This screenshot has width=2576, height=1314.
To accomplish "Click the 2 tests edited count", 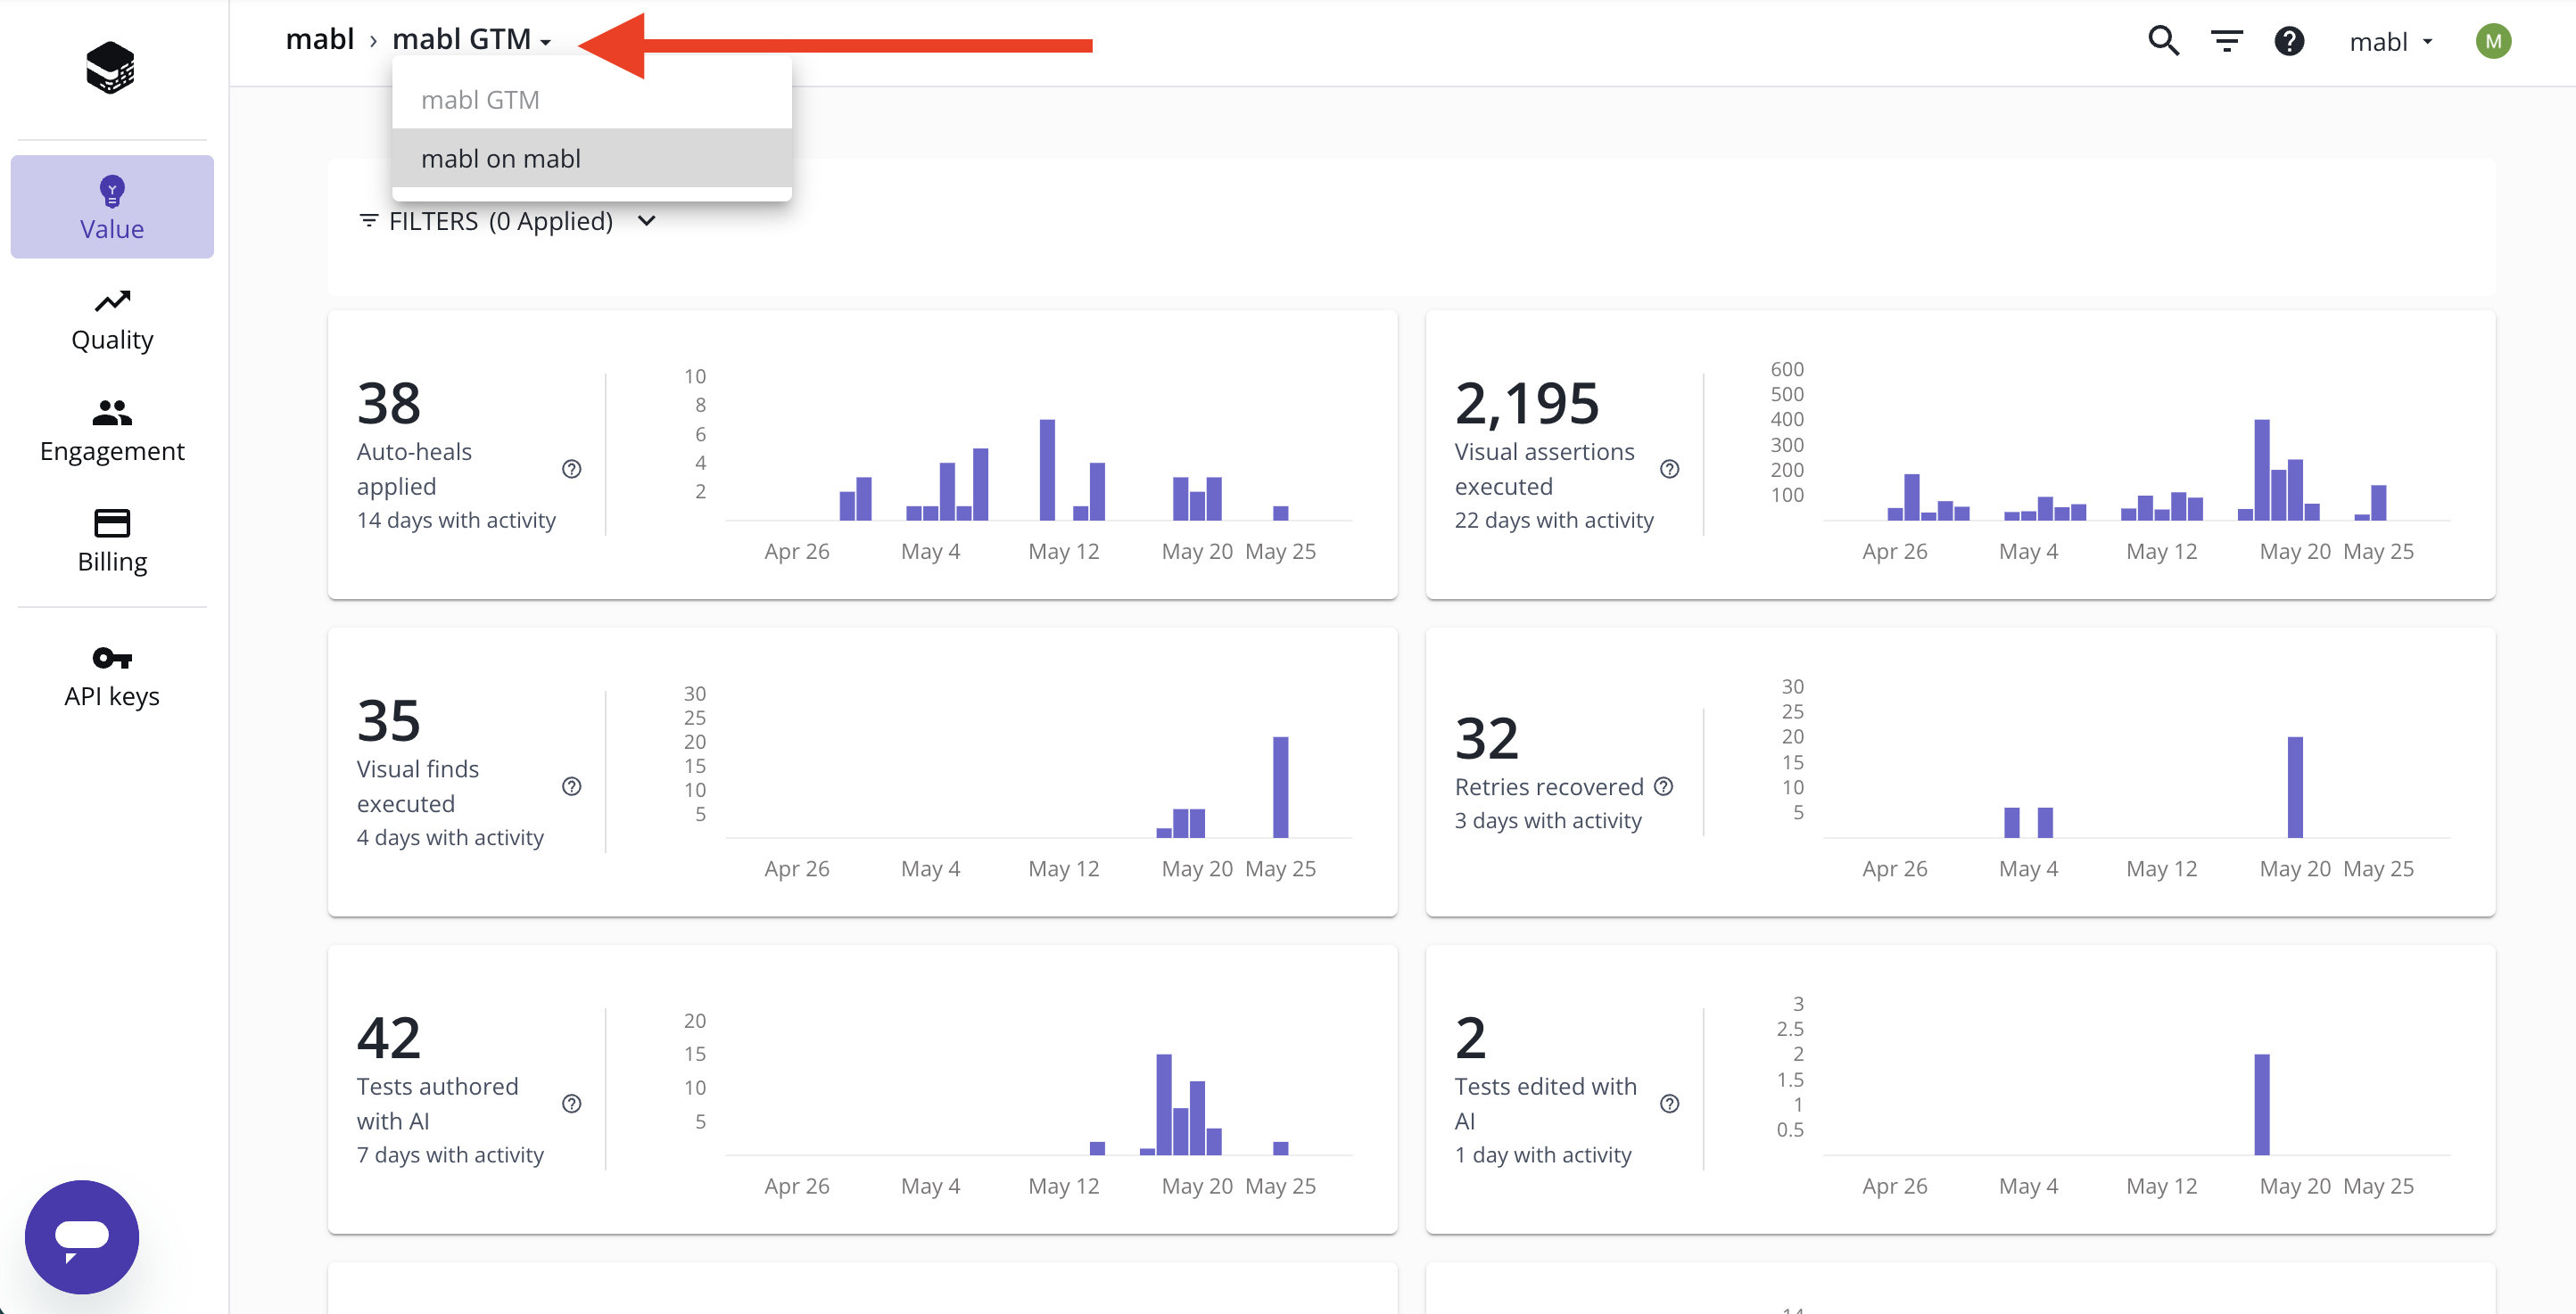I will tap(1471, 1038).
